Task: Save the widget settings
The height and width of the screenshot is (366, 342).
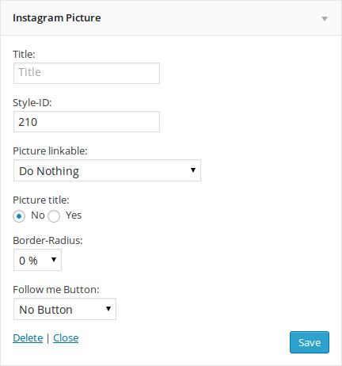Action: tap(310, 342)
